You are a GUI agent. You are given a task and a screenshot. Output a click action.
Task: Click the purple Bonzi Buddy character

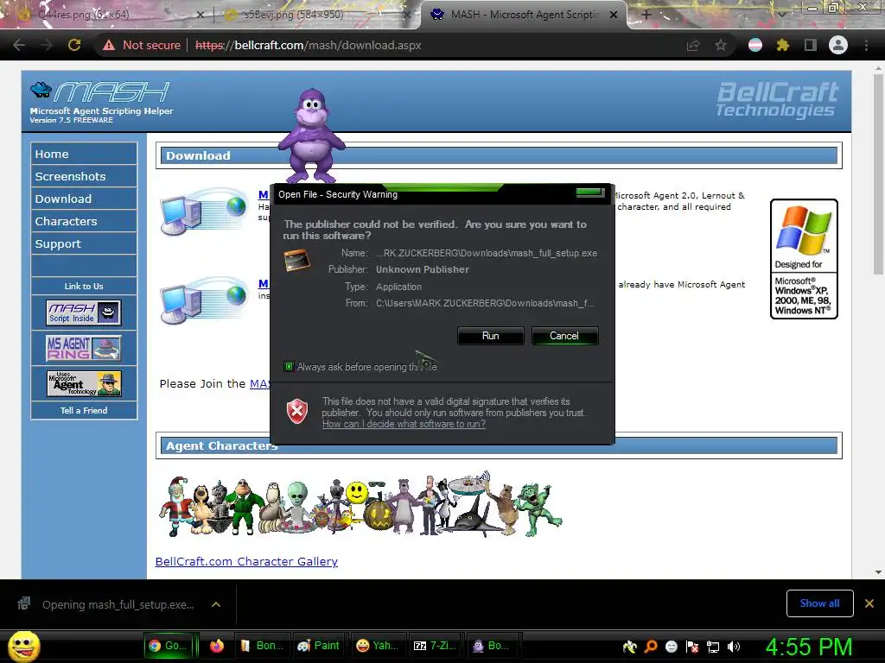(x=311, y=136)
